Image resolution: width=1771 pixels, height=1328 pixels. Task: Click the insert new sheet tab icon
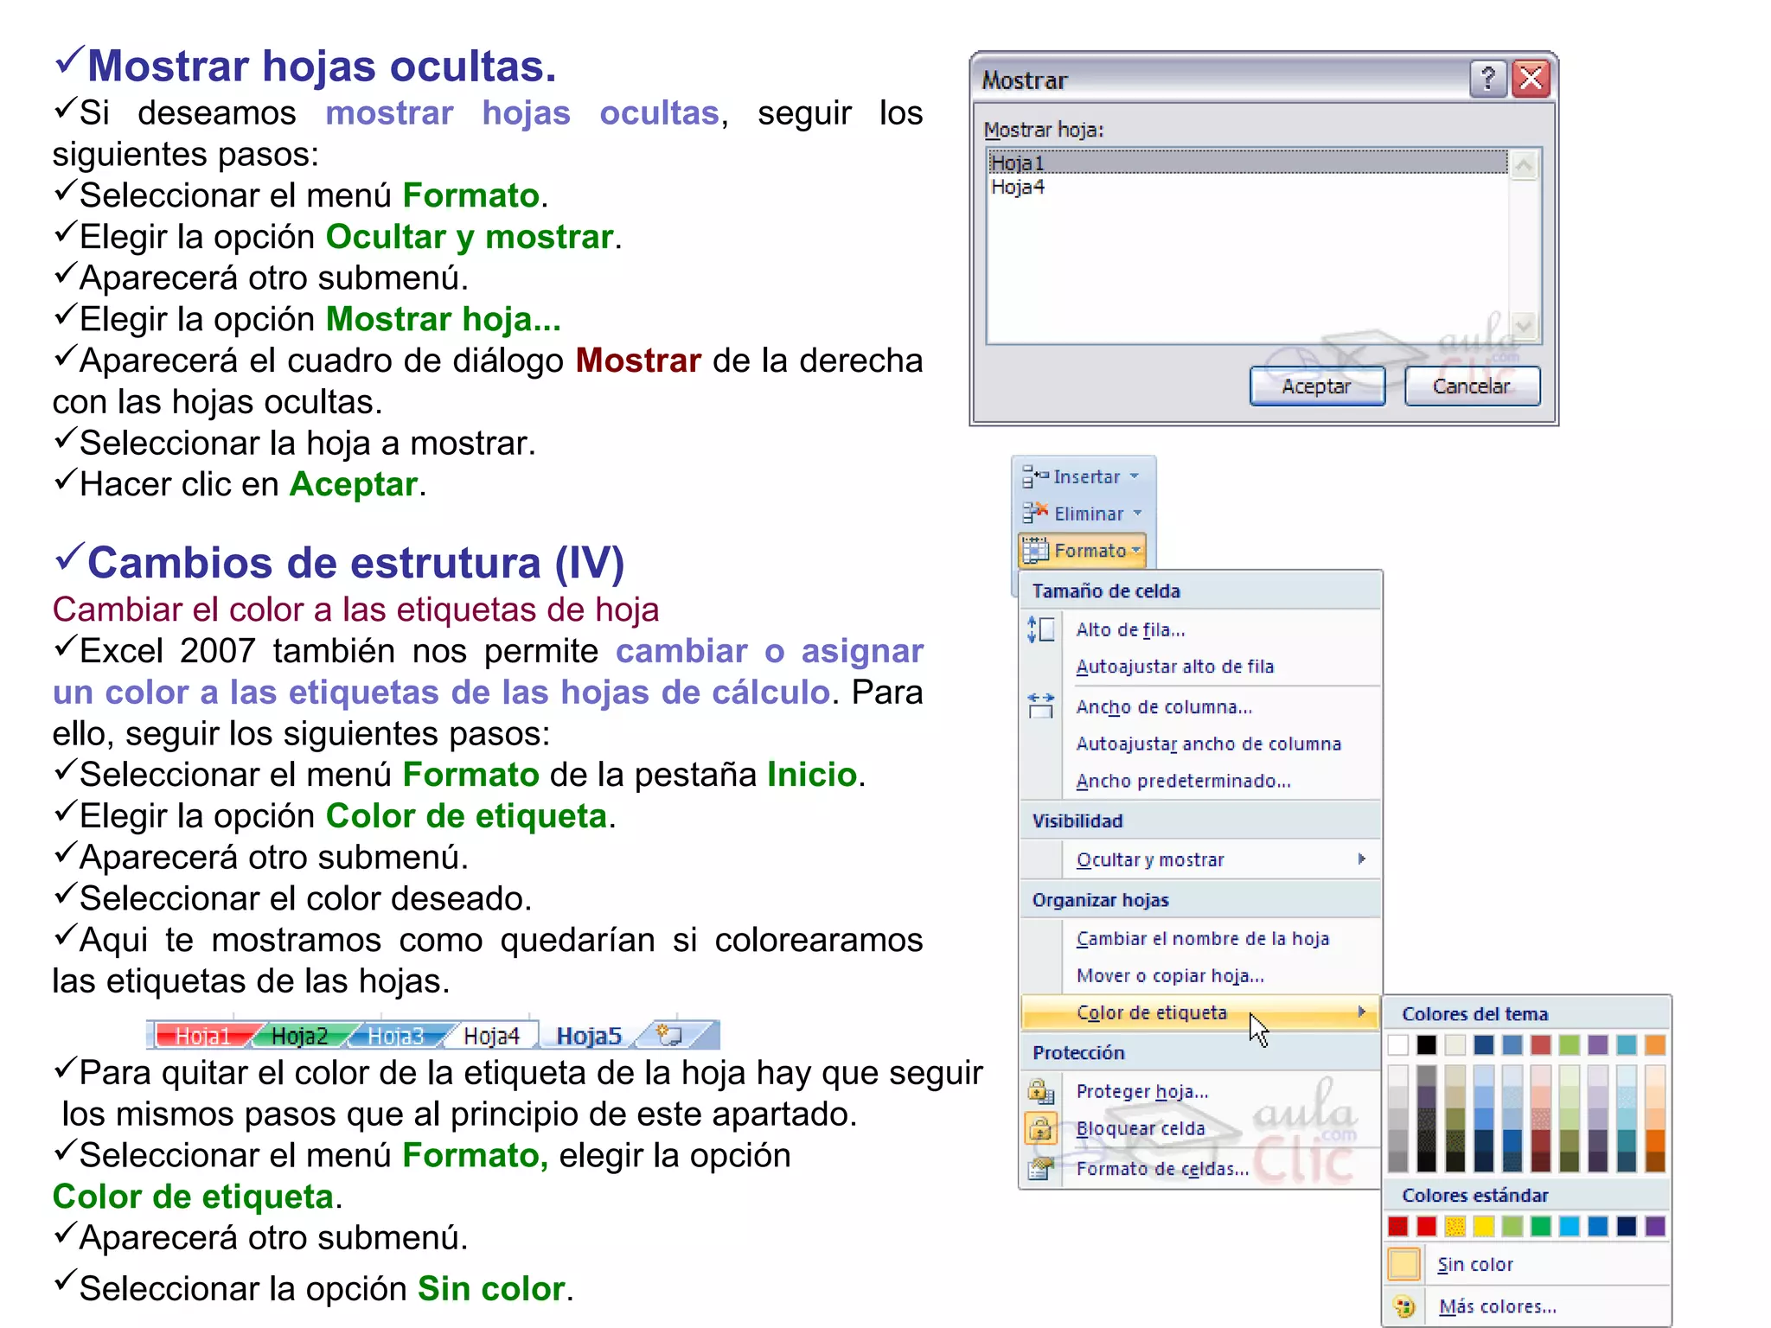670,1034
